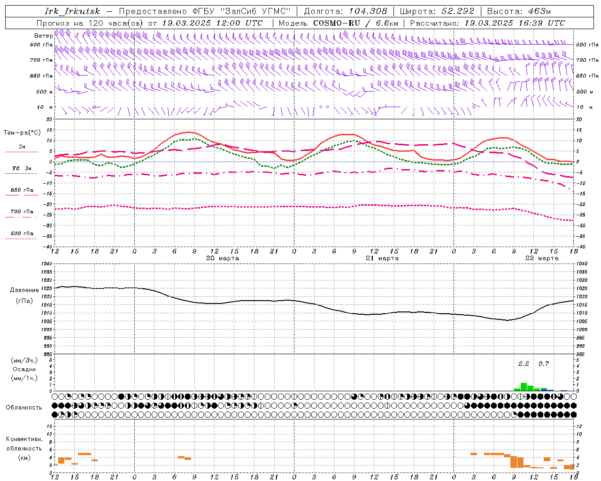601x481 pixels.
Task: Click the Конвективн. panel label
Action: [x=24, y=439]
